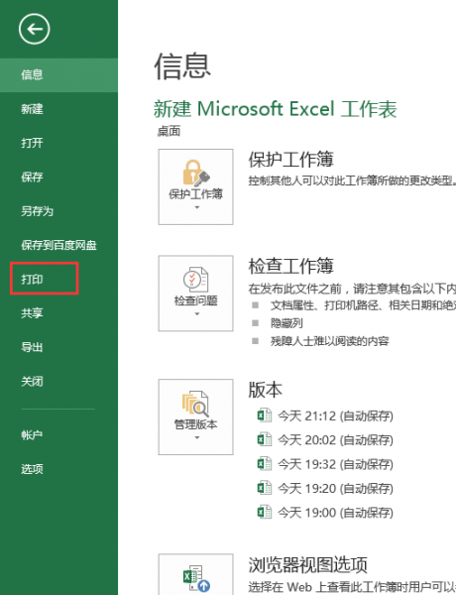This screenshot has width=456, height=595.
Task: Click Excel file icon beside 今天 19:32
Action: point(265,464)
